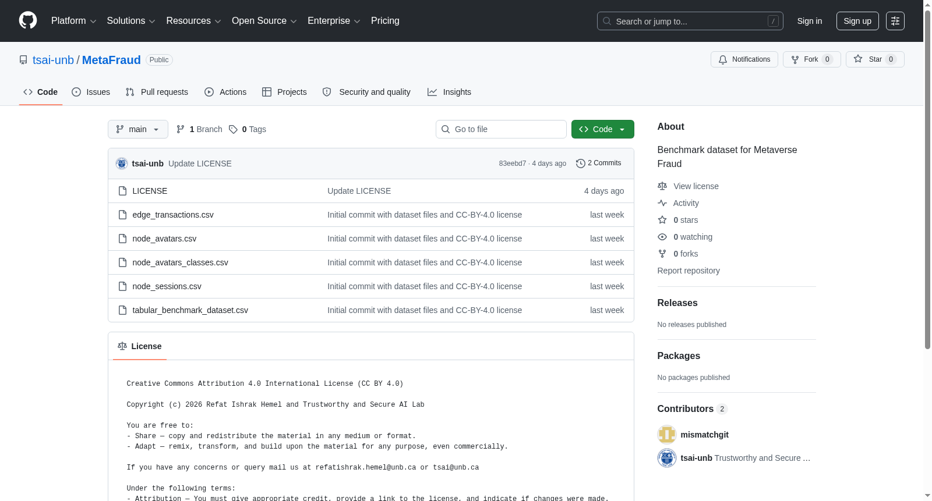Click the scale icon beside View license

[x=662, y=186]
